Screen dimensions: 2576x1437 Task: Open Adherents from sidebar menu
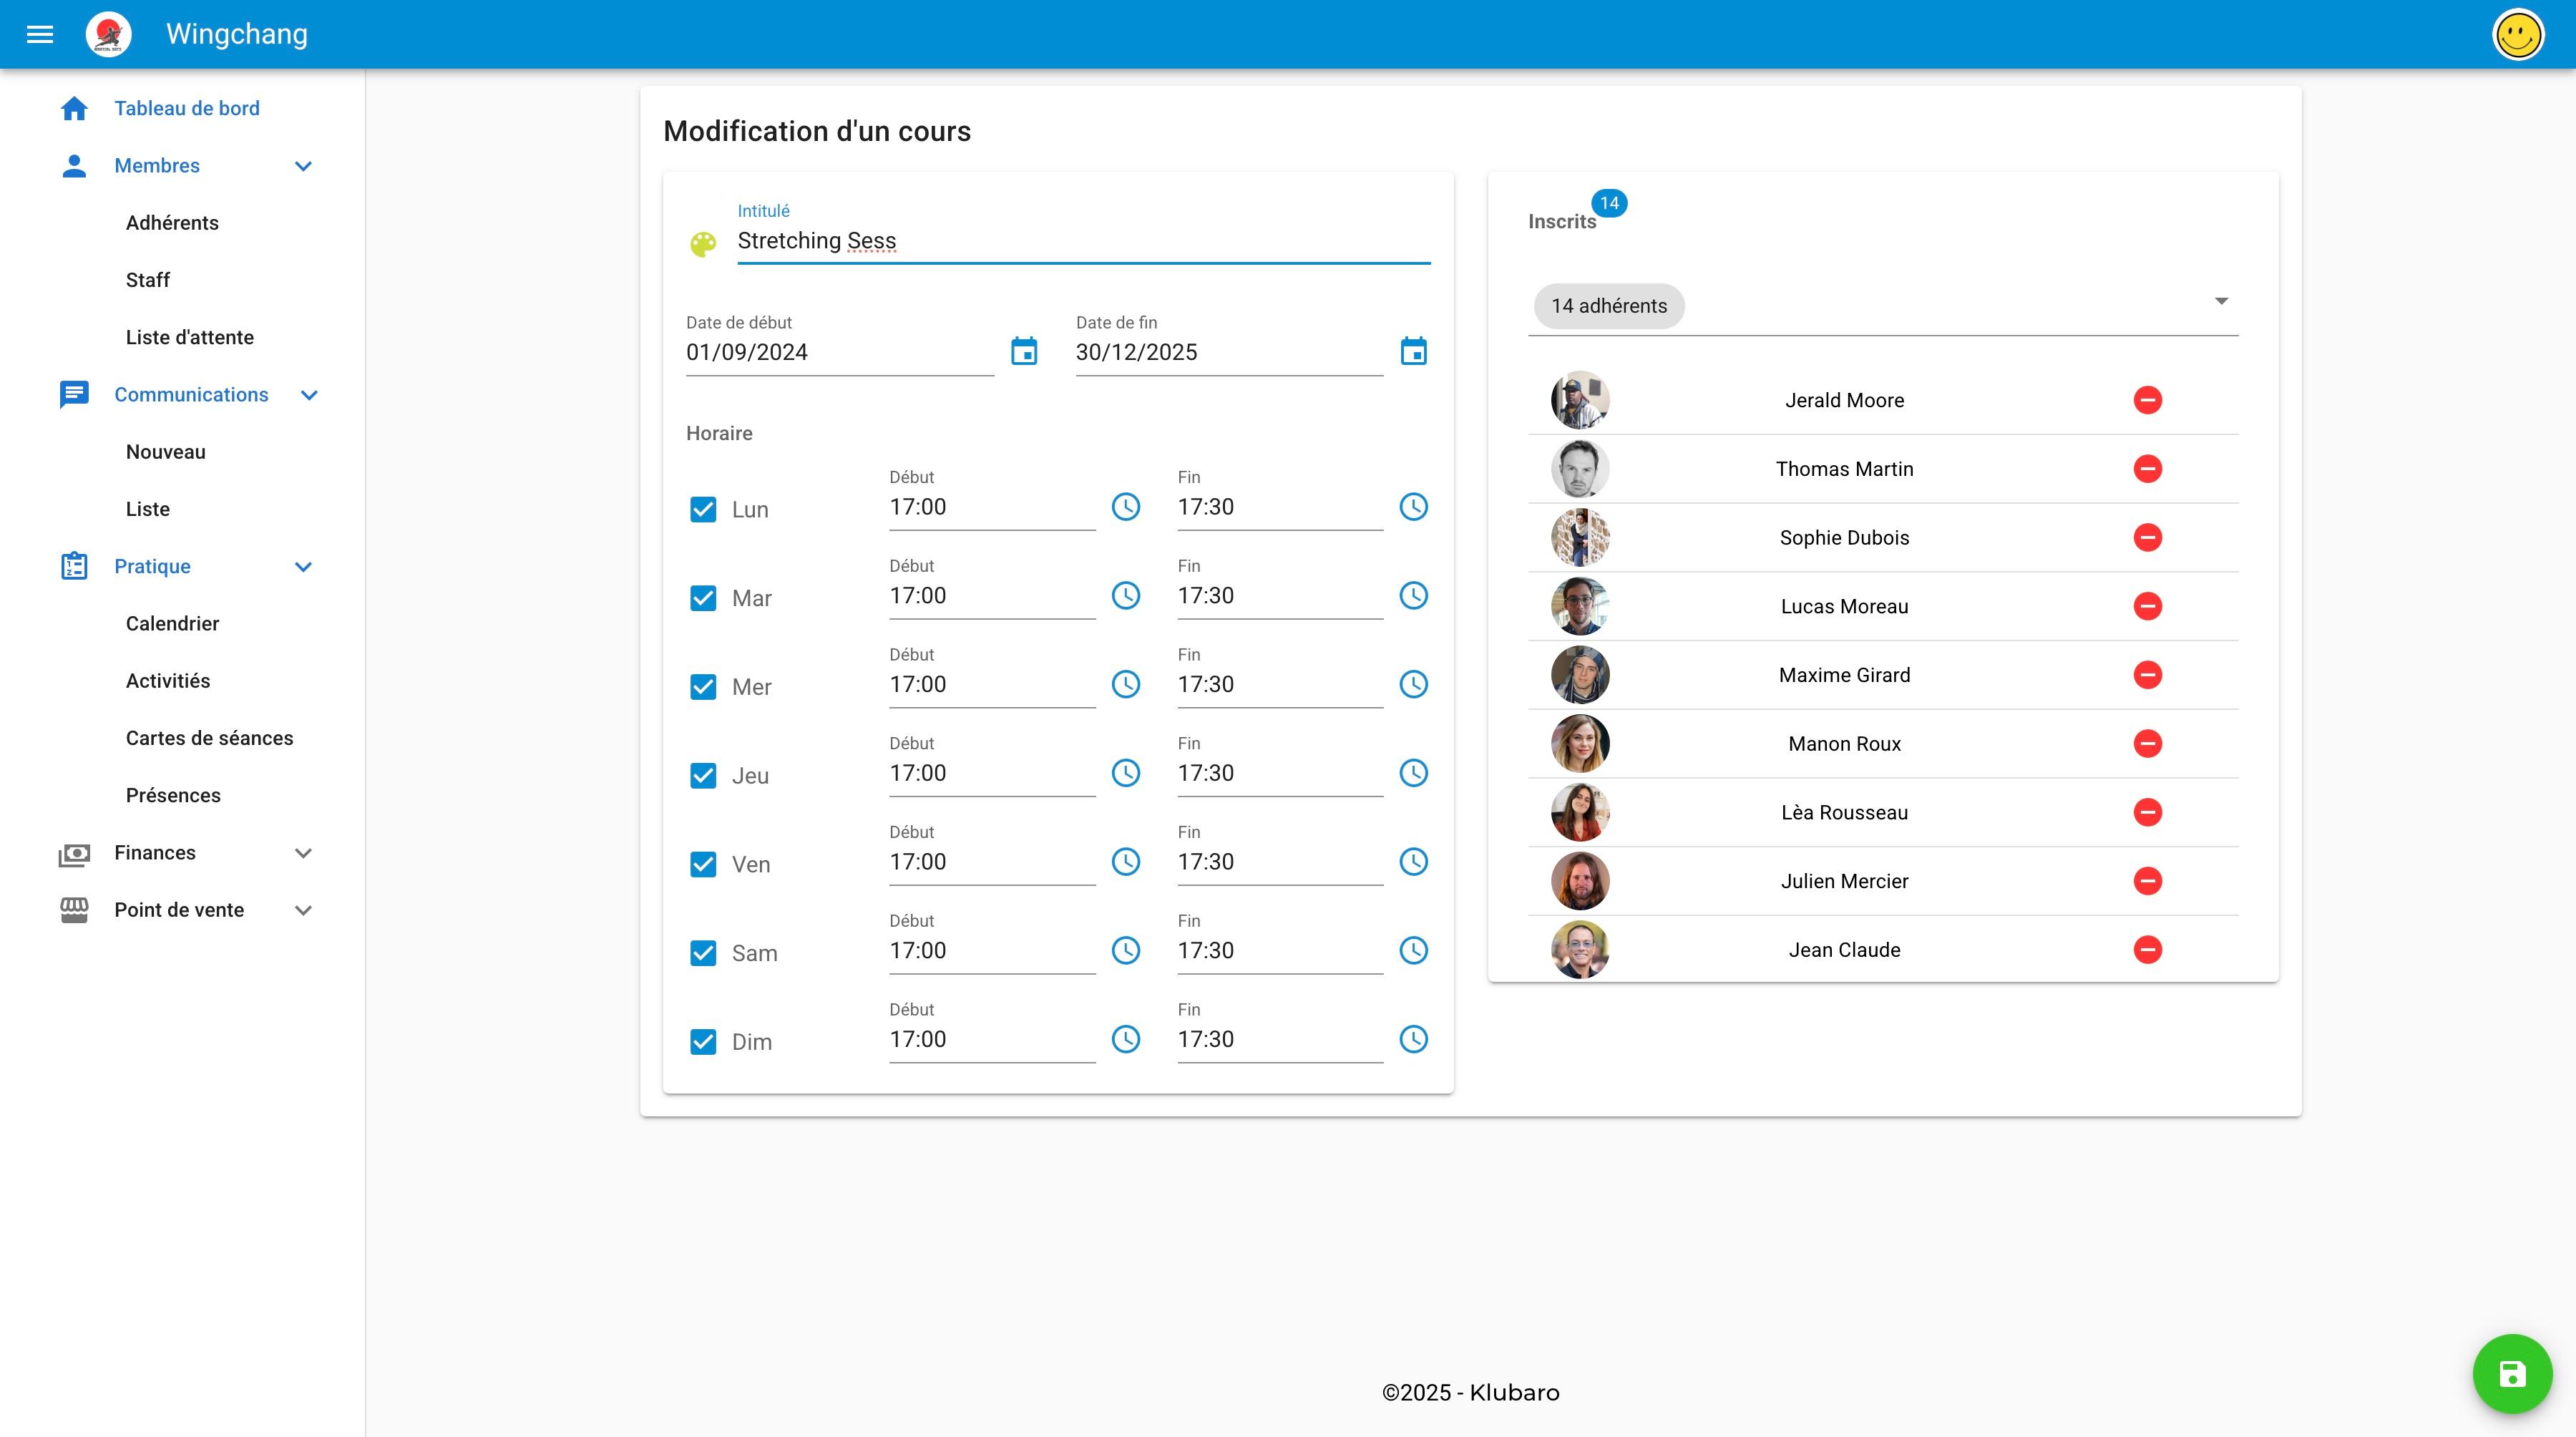click(172, 221)
